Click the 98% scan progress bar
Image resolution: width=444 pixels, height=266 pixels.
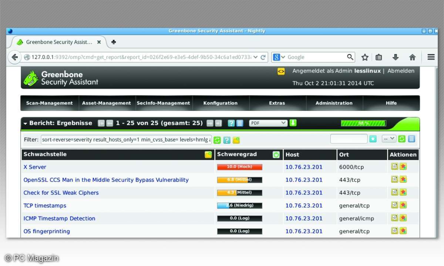363,123
